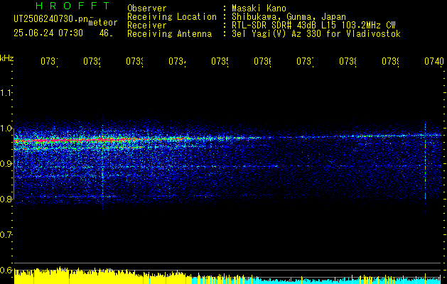The image size is (447, 284).
Task: Click the 1.1 frequency axis label
Action: (6, 92)
